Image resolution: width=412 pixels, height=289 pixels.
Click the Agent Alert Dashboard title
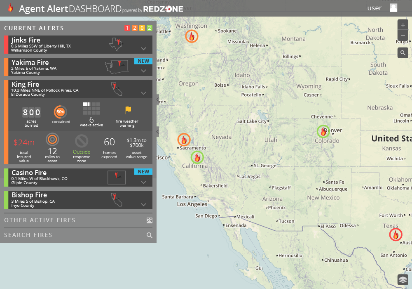click(x=70, y=9)
